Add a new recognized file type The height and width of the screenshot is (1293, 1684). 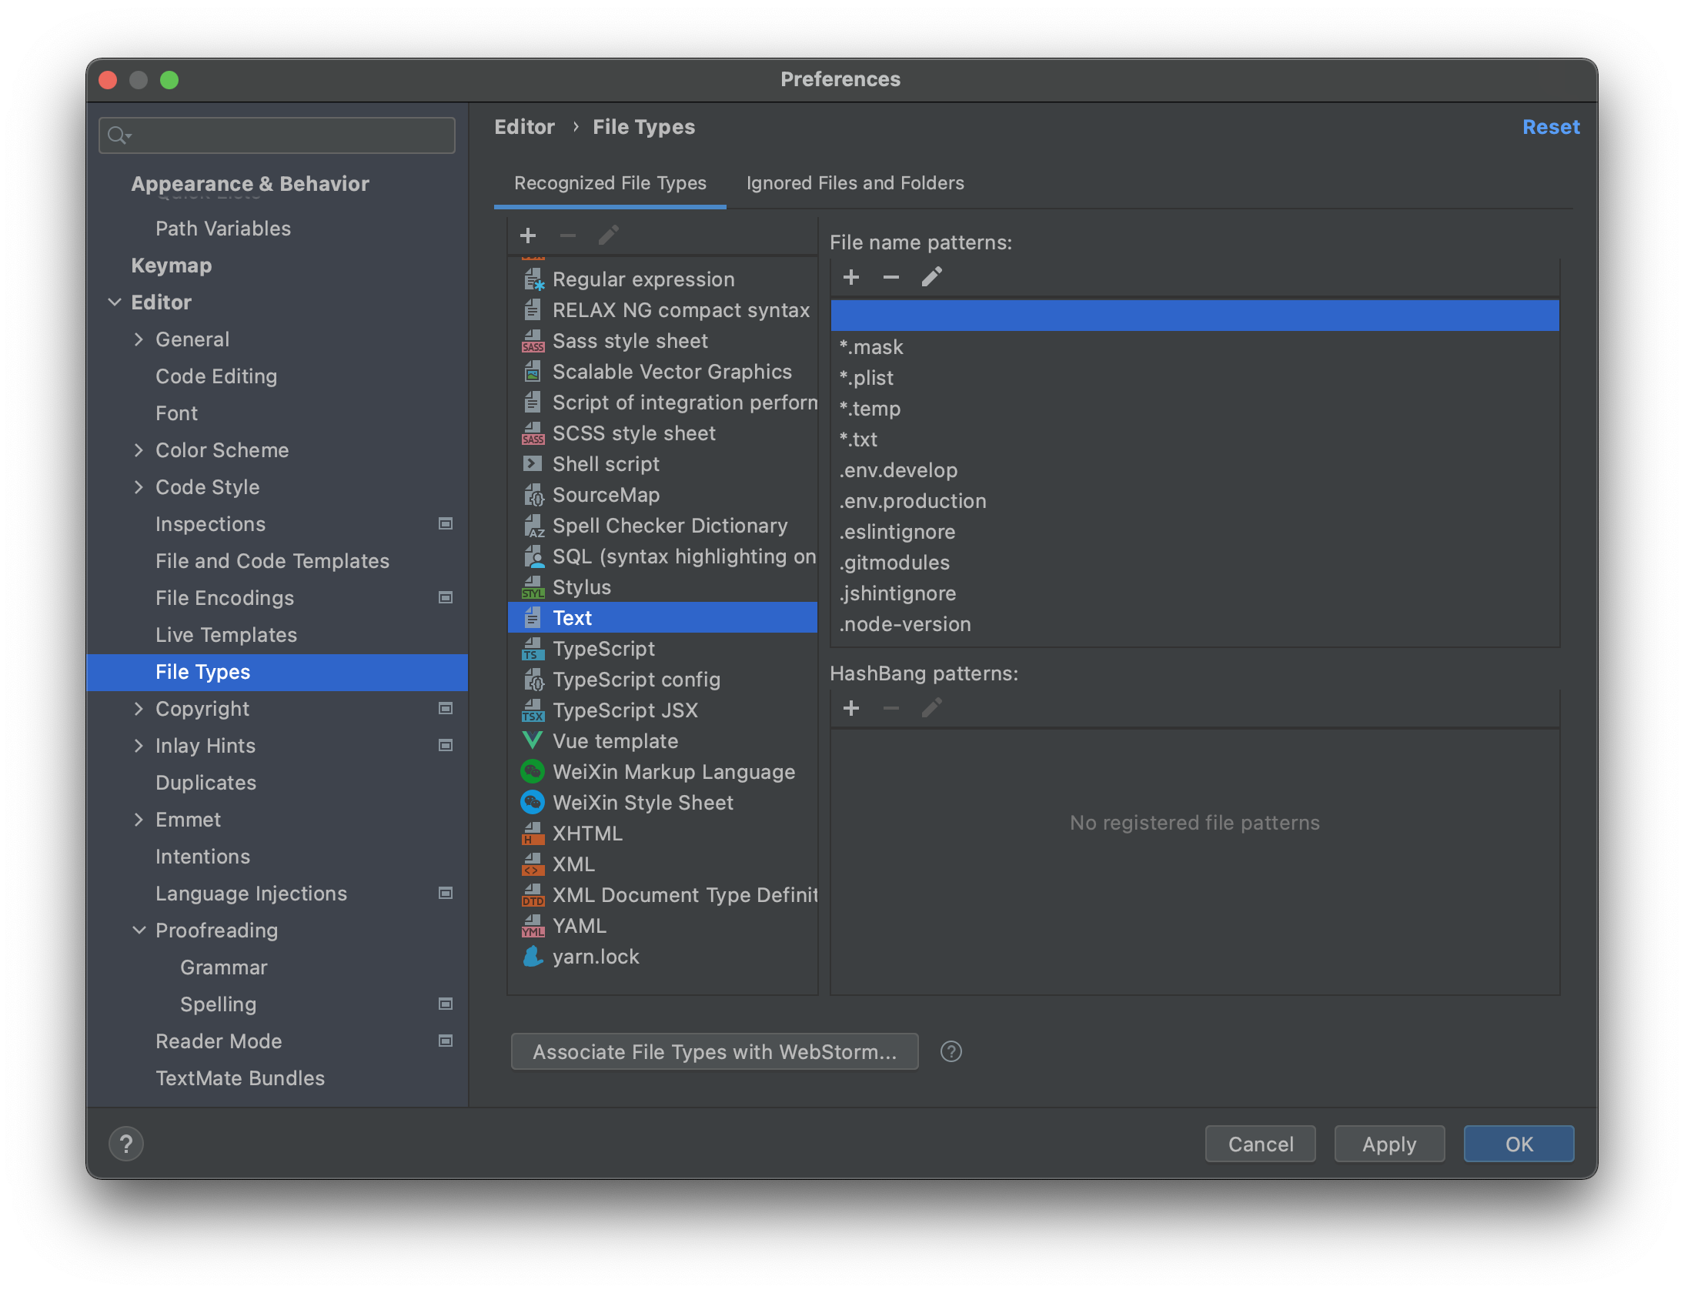click(x=528, y=235)
